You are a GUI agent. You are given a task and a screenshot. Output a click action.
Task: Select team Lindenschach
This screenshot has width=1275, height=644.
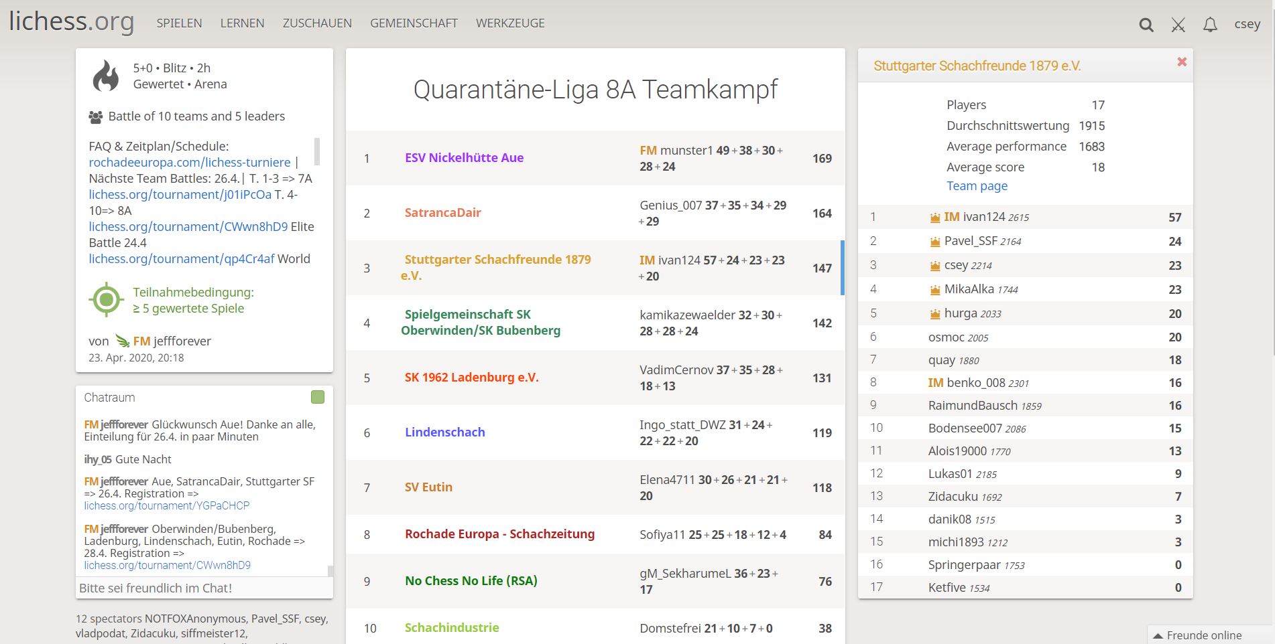[444, 432]
